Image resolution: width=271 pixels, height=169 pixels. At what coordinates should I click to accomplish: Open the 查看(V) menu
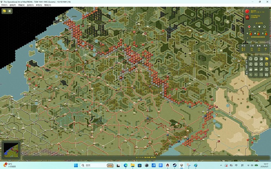[22, 5]
